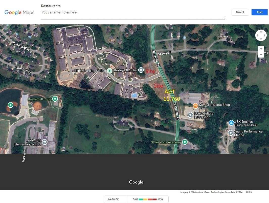Open the Young Performance Marine marker

point(230,133)
